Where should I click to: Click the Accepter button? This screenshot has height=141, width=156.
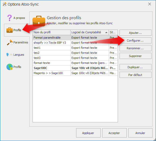(x=114, y=133)
